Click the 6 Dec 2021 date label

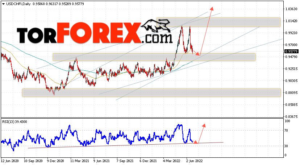click(148, 161)
